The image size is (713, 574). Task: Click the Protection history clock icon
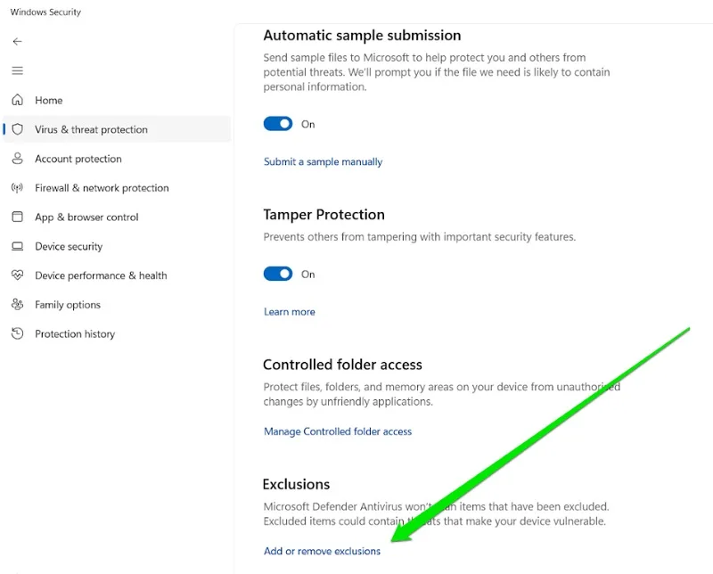[17, 333]
